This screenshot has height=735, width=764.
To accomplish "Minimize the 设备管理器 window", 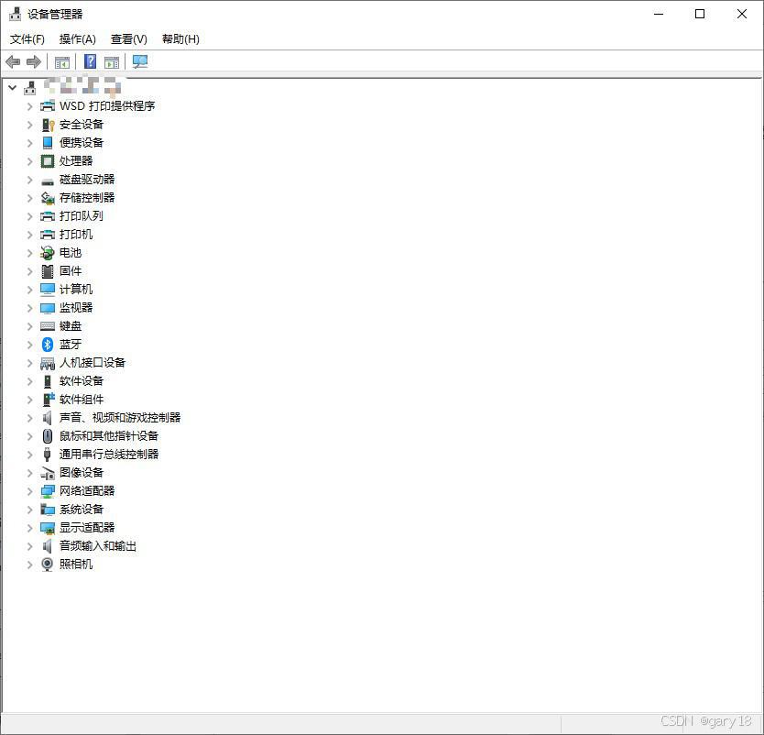I will [x=659, y=14].
